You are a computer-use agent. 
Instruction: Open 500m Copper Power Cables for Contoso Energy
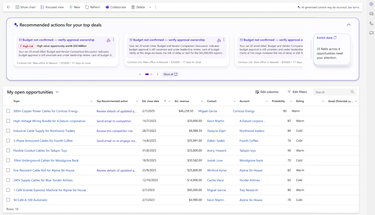click(x=45, y=111)
